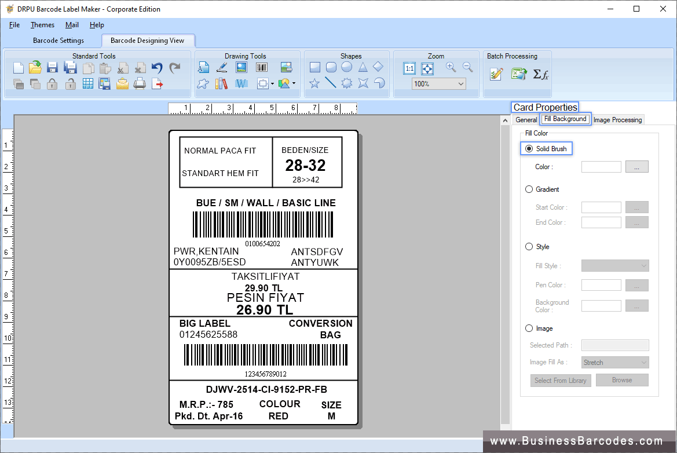This screenshot has height=453, width=677.
Task: Pick the Barcode drawing tool
Action: (x=261, y=67)
